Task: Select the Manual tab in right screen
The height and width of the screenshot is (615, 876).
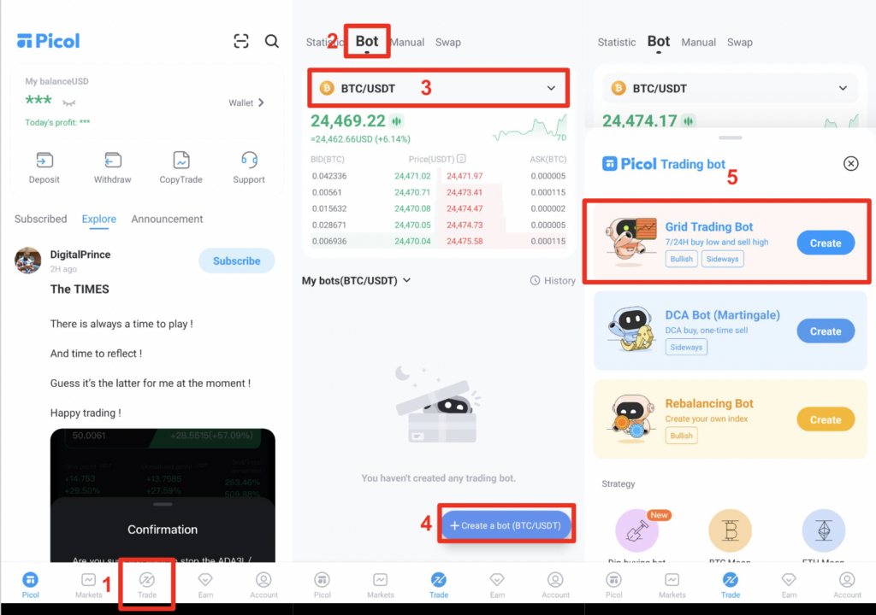Action: click(698, 43)
